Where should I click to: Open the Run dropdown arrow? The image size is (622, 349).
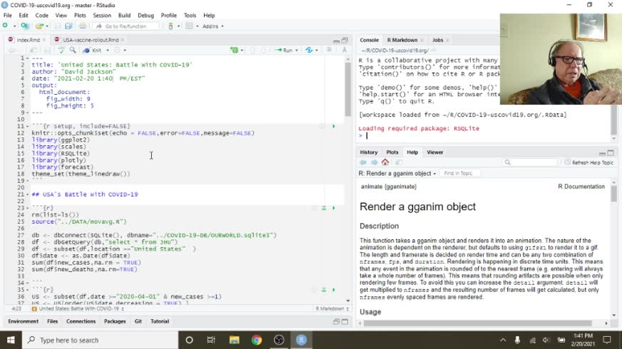click(296, 51)
